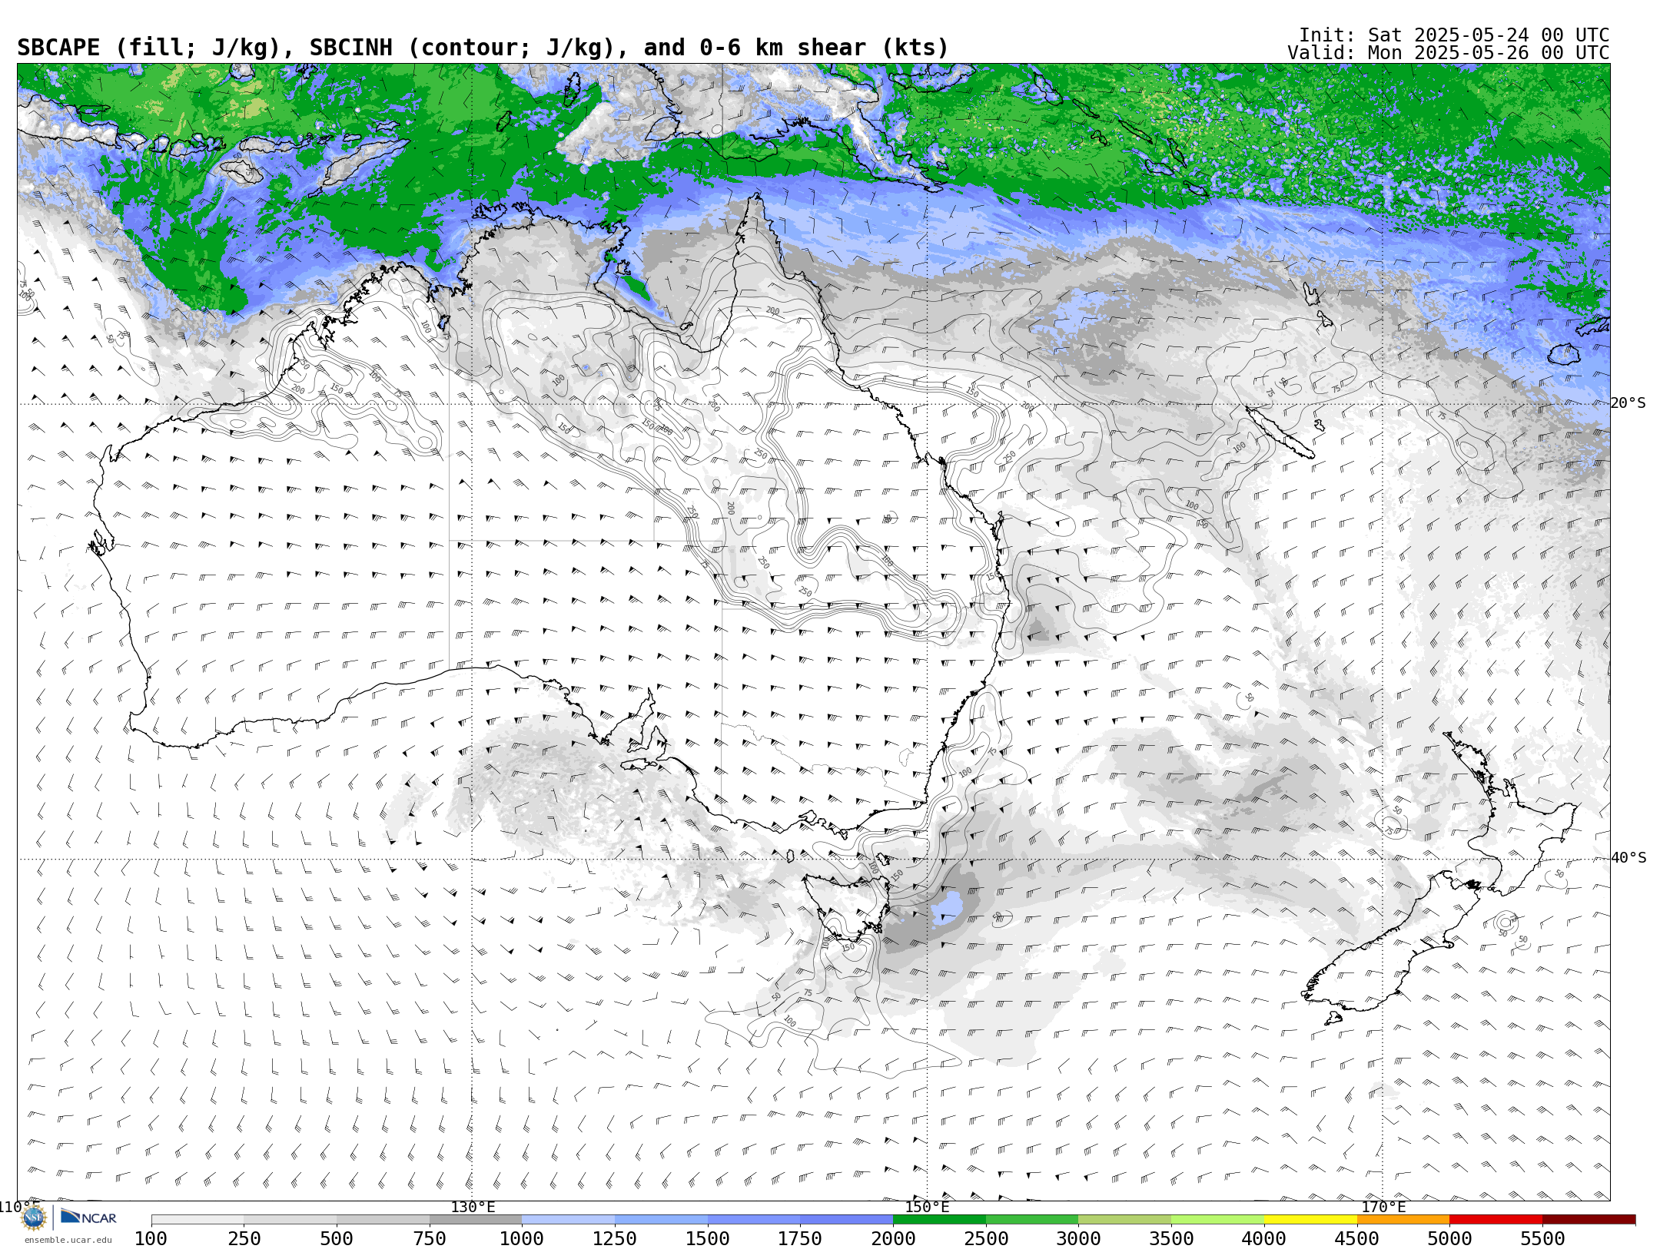Viewport: 1660px width, 1249px height.
Task: Pick the orange 4500–5000 colorbar swatch
Action: [x=1403, y=1220]
